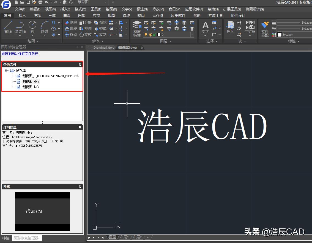312x243 pixels.
Task: Click the GstarCAD application logo button
Action: (6, 4)
